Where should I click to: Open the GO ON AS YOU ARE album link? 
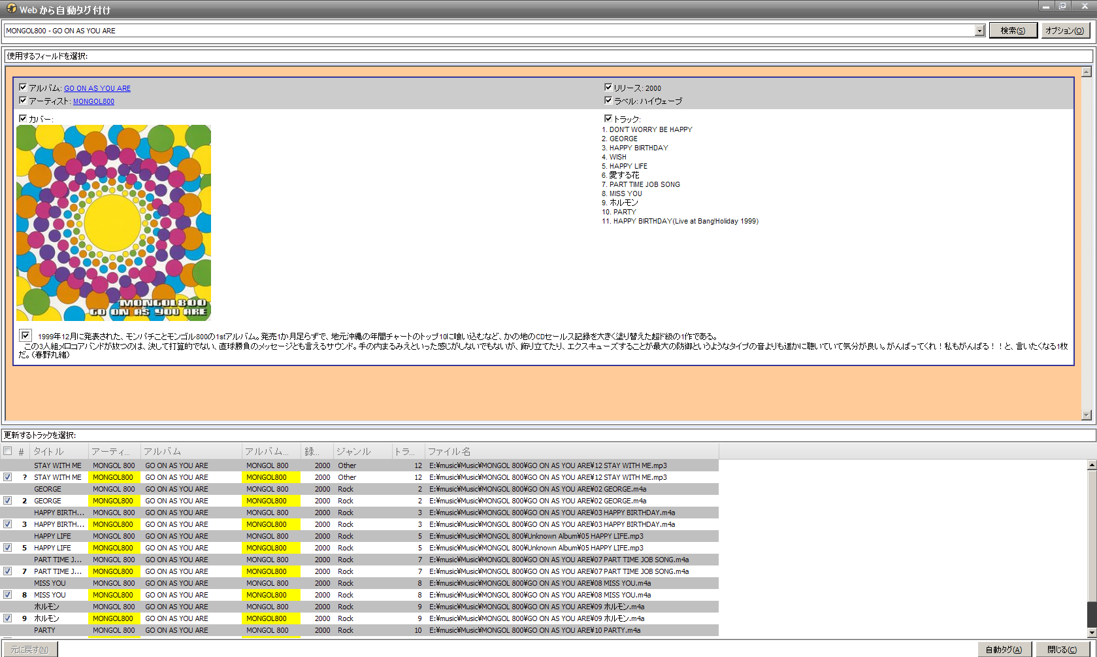tap(97, 88)
